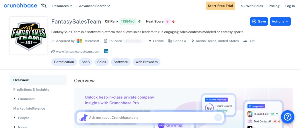Open the Resources dropdown menu
Viewport: 300px width, 128px height.
[62, 6]
